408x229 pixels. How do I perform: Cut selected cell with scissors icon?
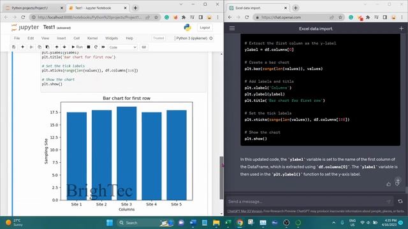click(x=31, y=47)
